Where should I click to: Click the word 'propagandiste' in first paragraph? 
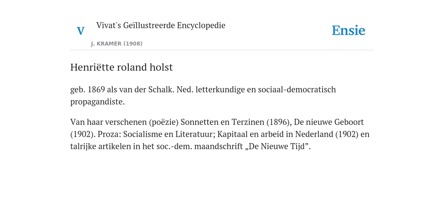point(97,102)
